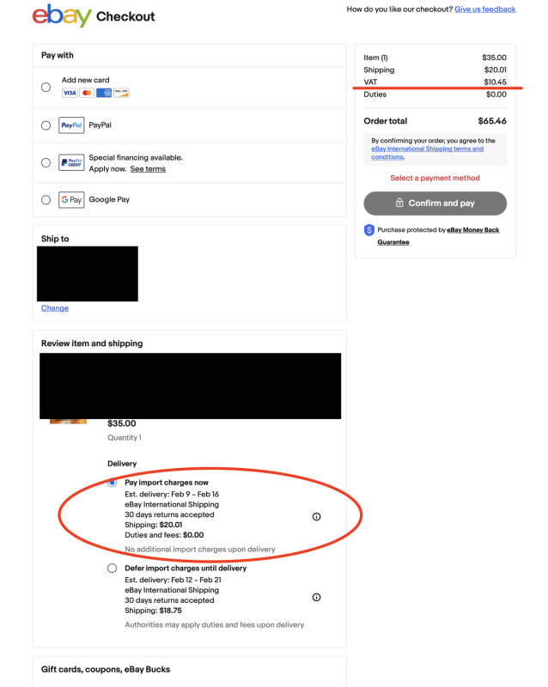Open See terms for special financing
The height and width of the screenshot is (687, 548).
click(148, 169)
